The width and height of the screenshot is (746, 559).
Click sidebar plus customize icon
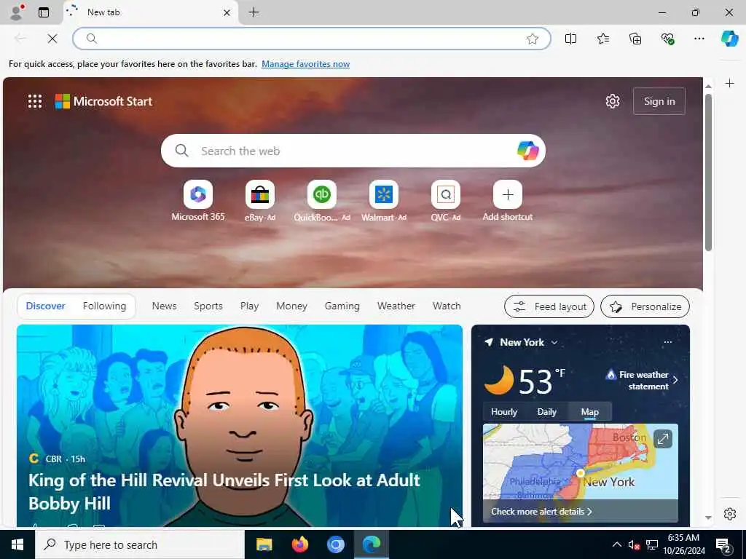(730, 84)
